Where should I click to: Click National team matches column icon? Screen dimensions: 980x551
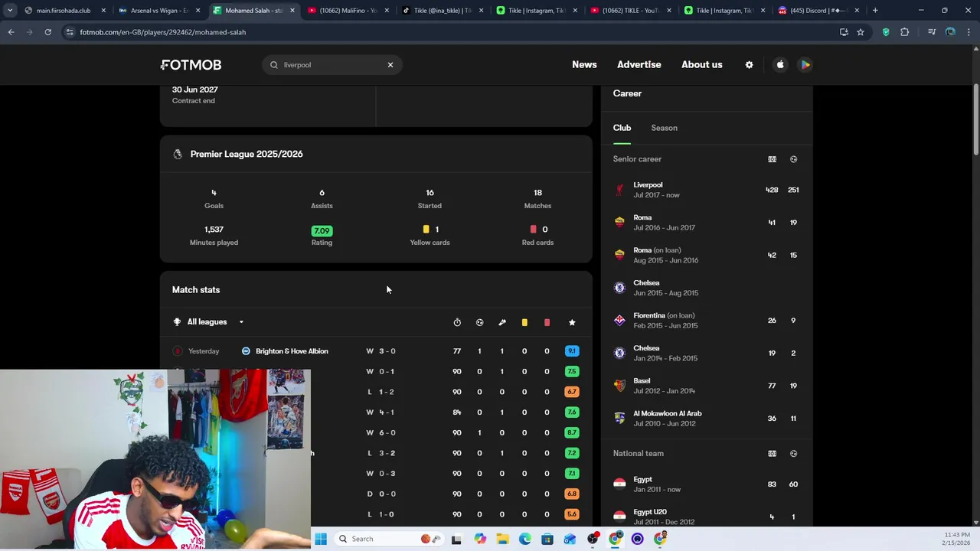[772, 454]
